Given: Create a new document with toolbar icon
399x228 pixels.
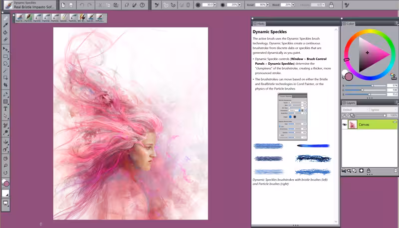Looking at the screenshot, I should [63, 5].
